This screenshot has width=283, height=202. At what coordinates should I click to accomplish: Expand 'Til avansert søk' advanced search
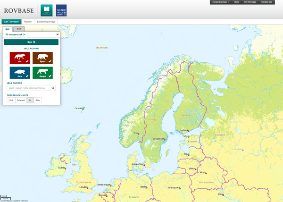coord(15,34)
